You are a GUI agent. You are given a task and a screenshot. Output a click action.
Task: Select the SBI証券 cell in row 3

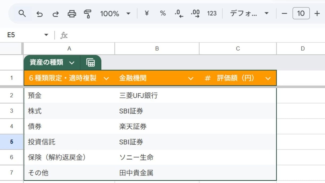click(x=157, y=111)
